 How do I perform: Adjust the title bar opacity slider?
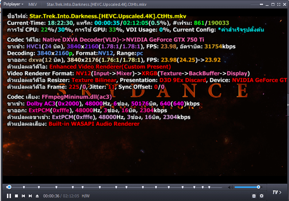pos(257,4)
